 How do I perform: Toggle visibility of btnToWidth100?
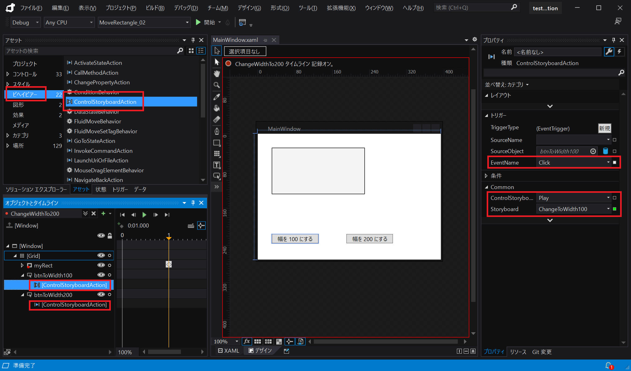(101, 275)
